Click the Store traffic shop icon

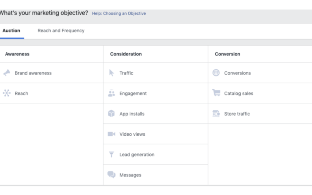click(x=216, y=114)
